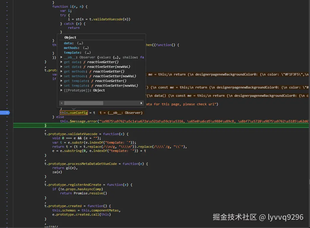Click the highlighted this.vueConfig expression
Screen dimensions: 310x228
pos(74,113)
